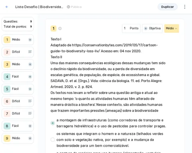This screenshot has width=192, height=153.
Task: Click the info icon beside question 1
Action: pyautogui.click(x=60, y=28)
